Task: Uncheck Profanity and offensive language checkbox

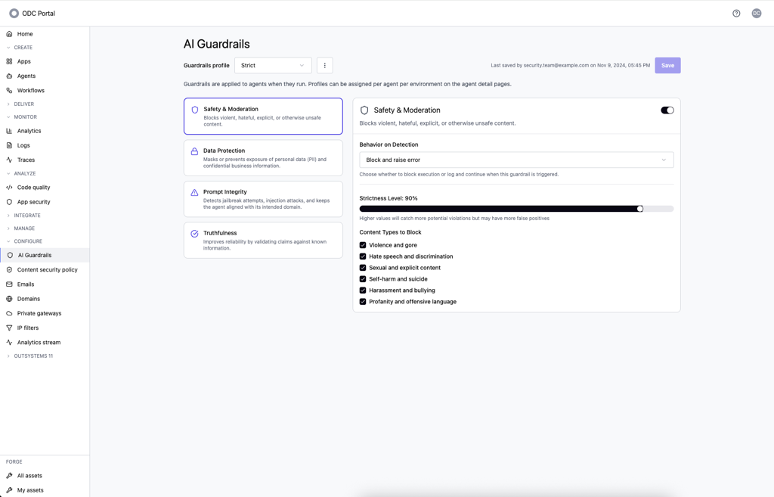Action: (x=363, y=302)
